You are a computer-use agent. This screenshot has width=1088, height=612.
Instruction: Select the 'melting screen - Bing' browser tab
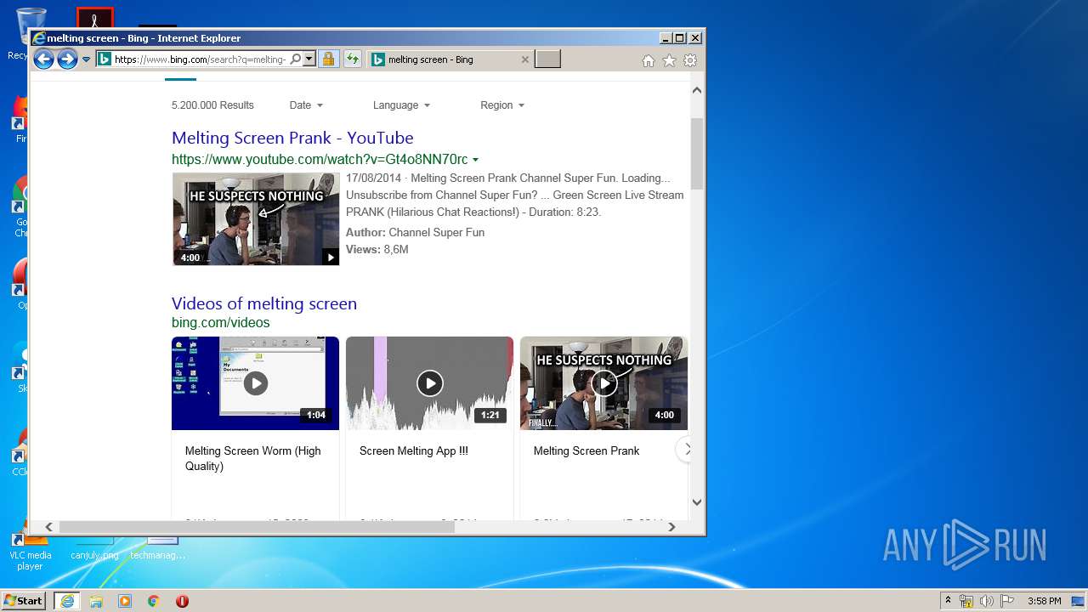(450, 59)
